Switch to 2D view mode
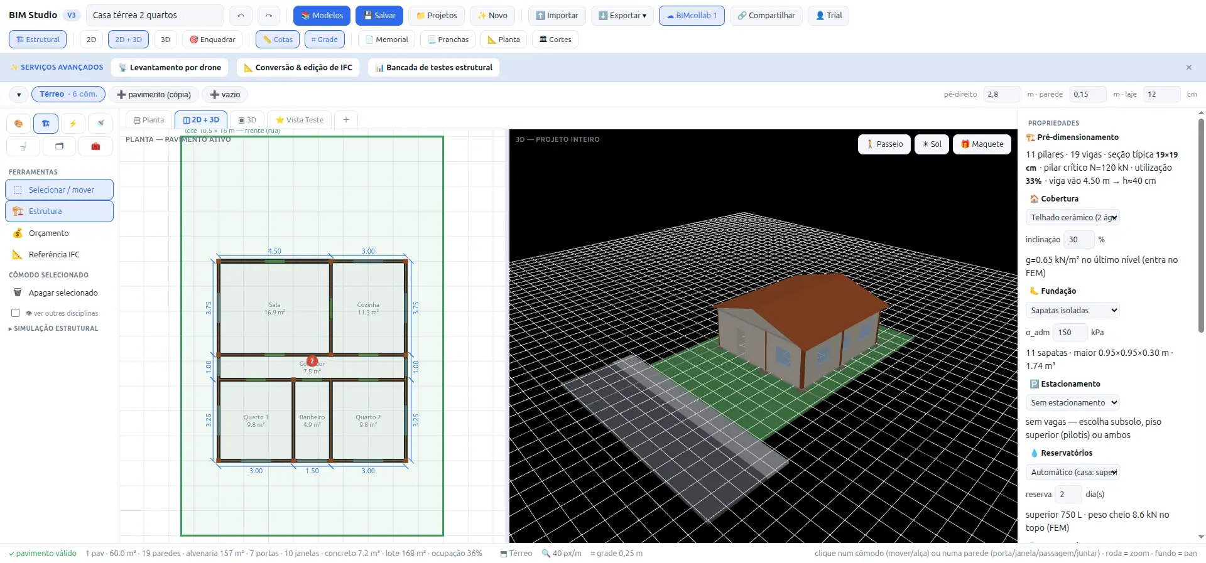The width and height of the screenshot is (1206, 563). (92, 40)
